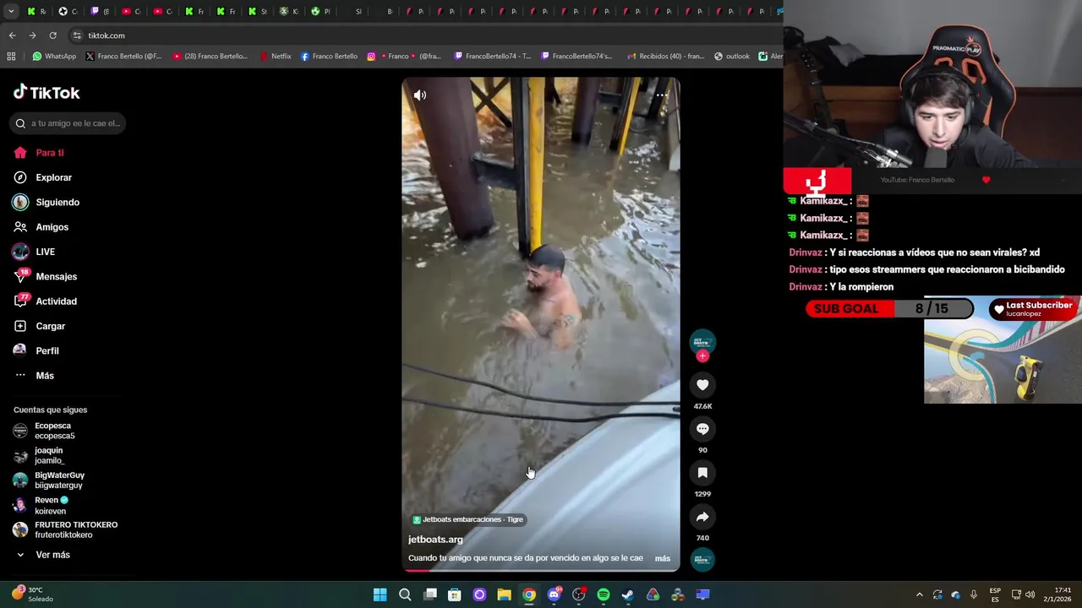This screenshot has height=608, width=1082.
Task: Go back in the browser
Action: tap(12, 35)
